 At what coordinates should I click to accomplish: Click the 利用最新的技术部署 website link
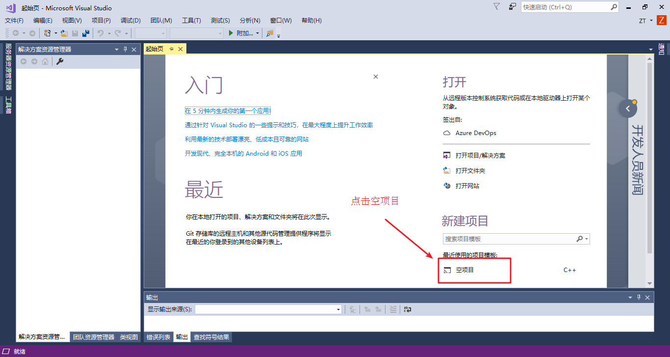[247, 139]
